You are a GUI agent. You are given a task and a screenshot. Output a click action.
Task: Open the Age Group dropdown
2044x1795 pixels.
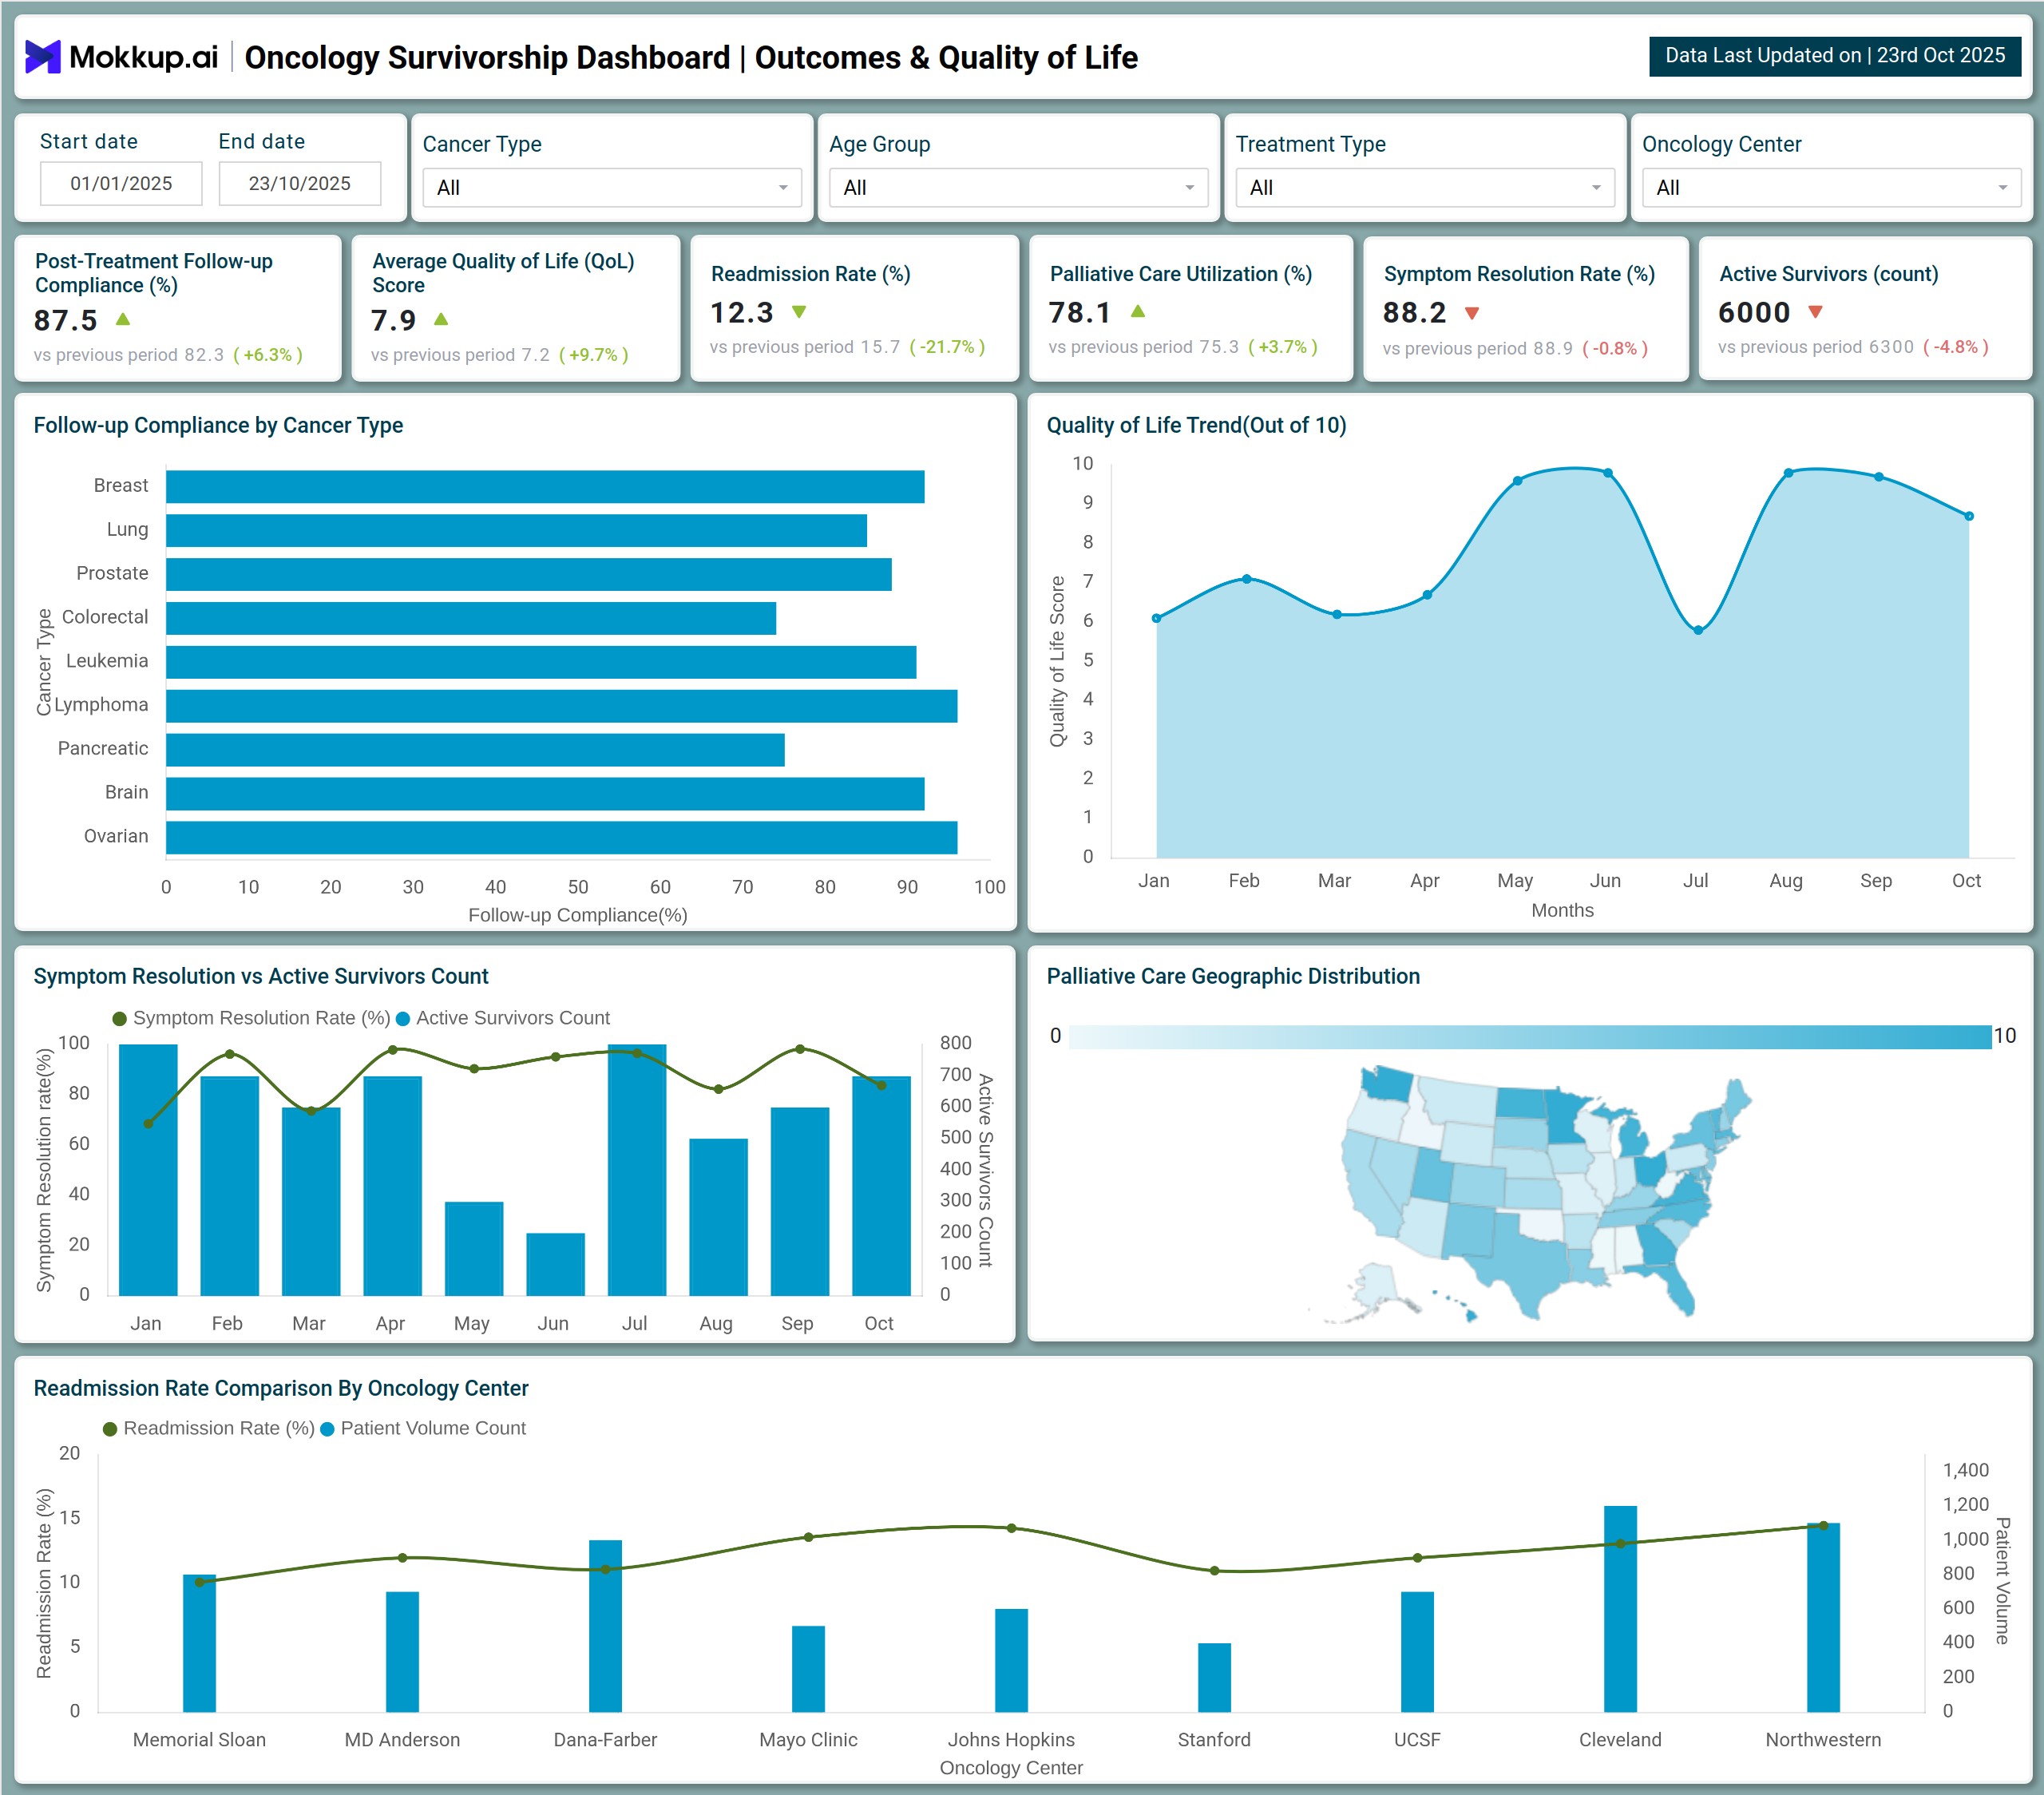click(1018, 187)
